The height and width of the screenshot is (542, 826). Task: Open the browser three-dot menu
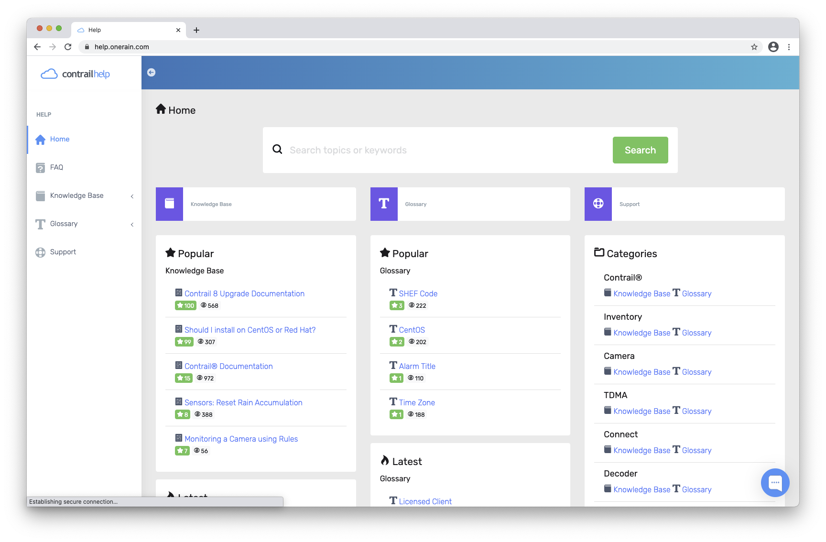tap(789, 47)
